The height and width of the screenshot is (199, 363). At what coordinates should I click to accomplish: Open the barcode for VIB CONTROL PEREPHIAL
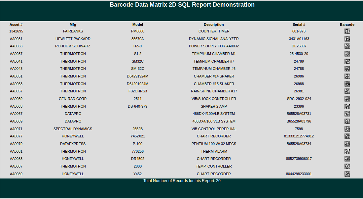point(347,129)
